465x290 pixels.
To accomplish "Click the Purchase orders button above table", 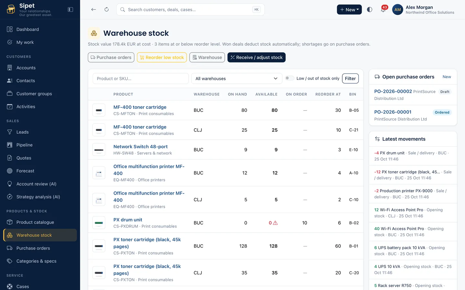I will pos(111,57).
